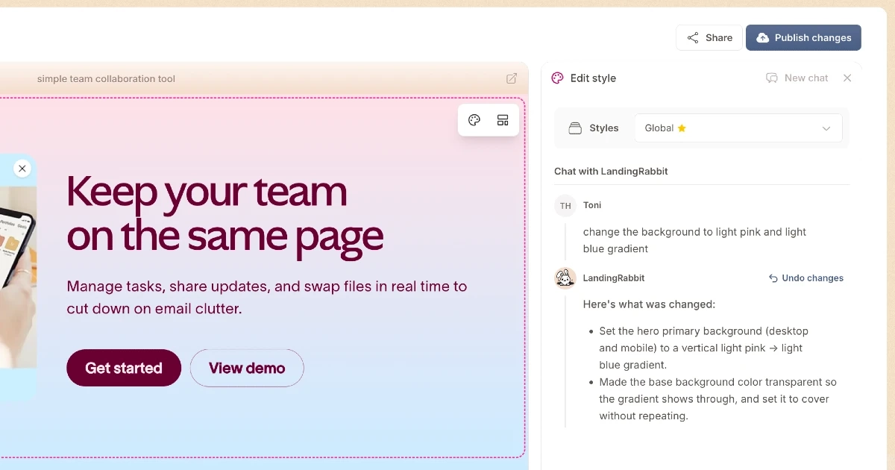895x470 pixels.
Task: Close the Edit style panel
Action: pyautogui.click(x=847, y=78)
